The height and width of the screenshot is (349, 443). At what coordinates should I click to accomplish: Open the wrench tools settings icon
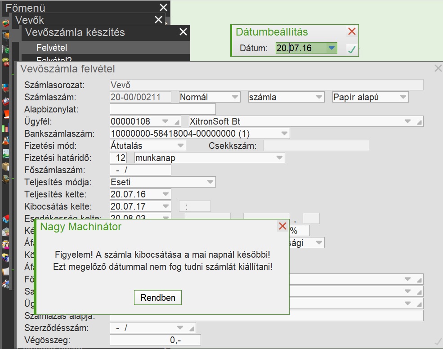[x=5, y=284]
